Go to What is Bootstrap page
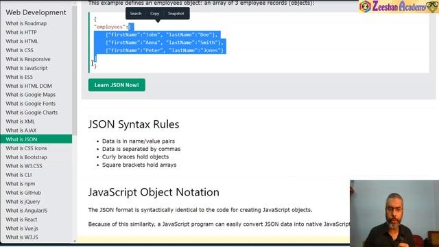 tap(26, 157)
